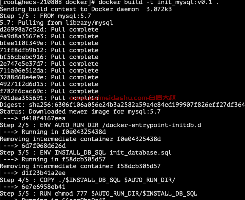Click the bfee1f0f349e Pull complete line
The width and height of the screenshot is (245, 200).
tap(49, 43)
